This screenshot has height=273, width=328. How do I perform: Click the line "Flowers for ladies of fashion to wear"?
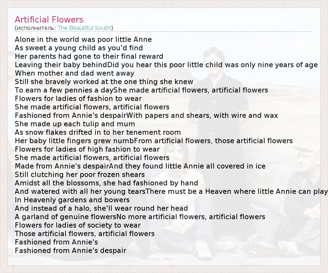point(78,99)
